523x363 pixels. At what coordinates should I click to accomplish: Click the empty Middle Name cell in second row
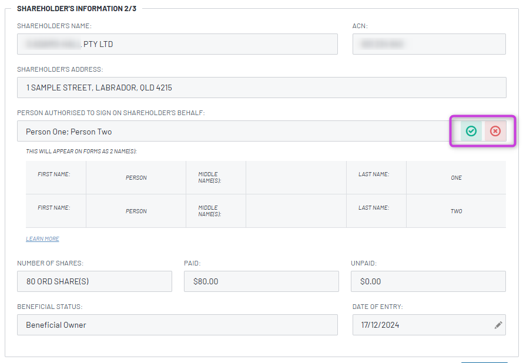click(296, 211)
